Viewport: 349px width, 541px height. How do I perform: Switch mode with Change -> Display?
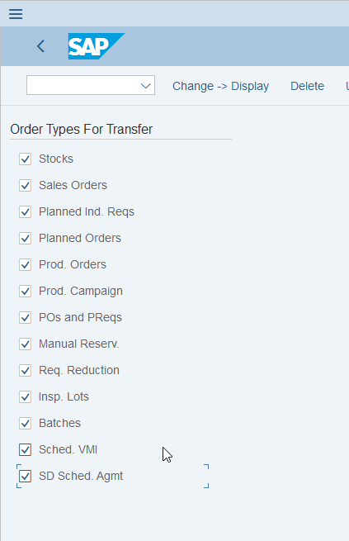pyautogui.click(x=220, y=86)
